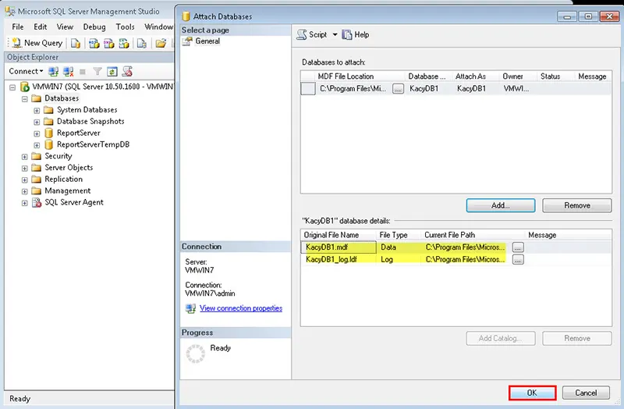
Task: Expand the Server Objects folder
Action: point(25,168)
